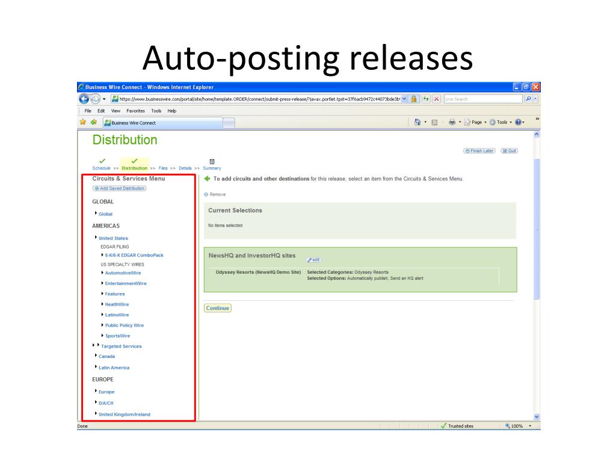The width and height of the screenshot is (616, 462).
Task: Click the Home toolbar icon
Action: coord(417,122)
